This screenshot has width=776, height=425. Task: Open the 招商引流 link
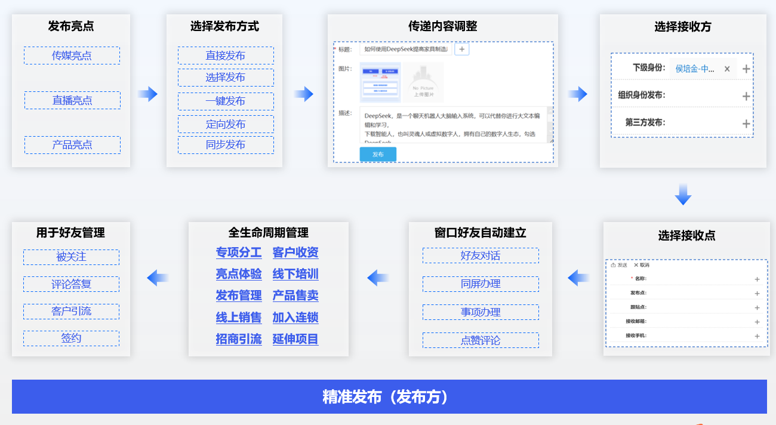pos(239,339)
